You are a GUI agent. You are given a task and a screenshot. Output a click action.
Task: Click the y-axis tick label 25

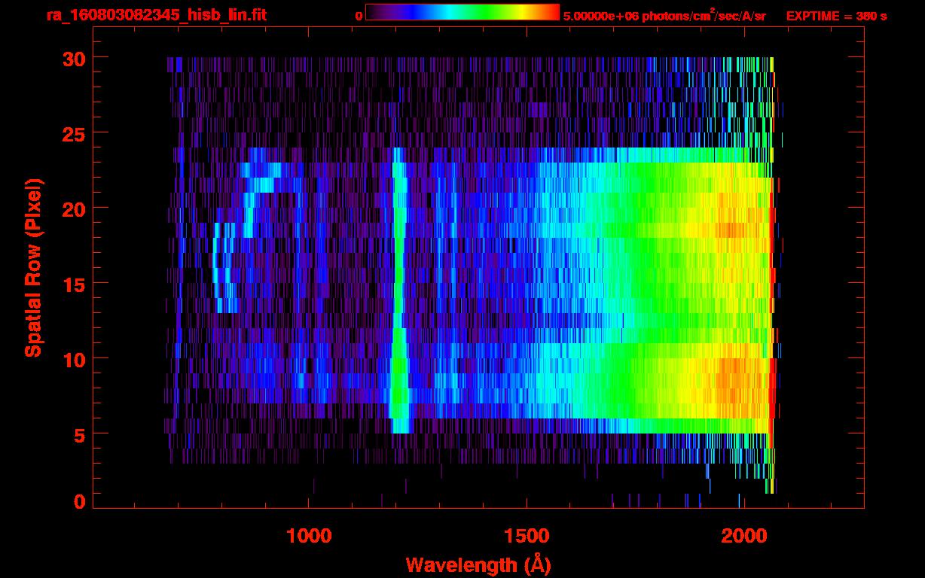(73, 133)
